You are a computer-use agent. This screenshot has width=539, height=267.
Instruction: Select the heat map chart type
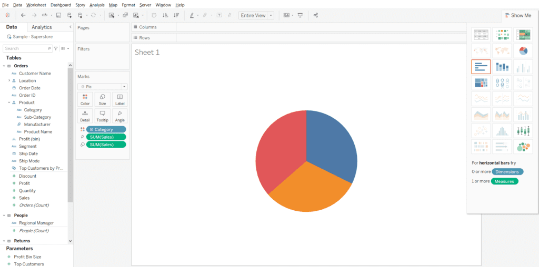[502, 35]
